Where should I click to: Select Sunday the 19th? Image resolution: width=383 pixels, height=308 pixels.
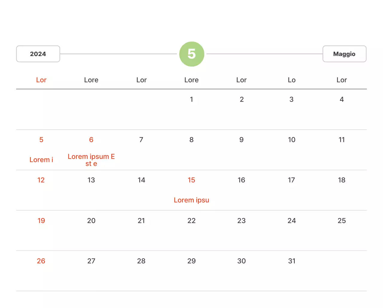pos(41,221)
